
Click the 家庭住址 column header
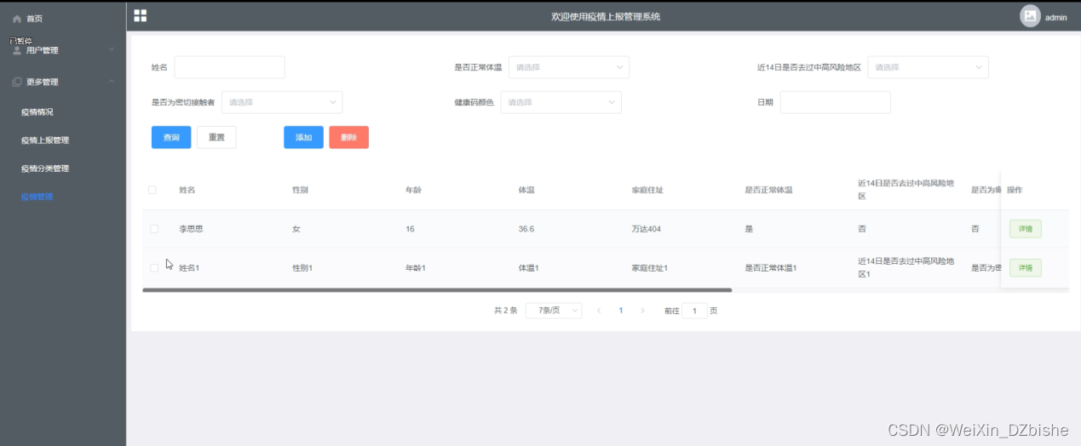point(647,190)
